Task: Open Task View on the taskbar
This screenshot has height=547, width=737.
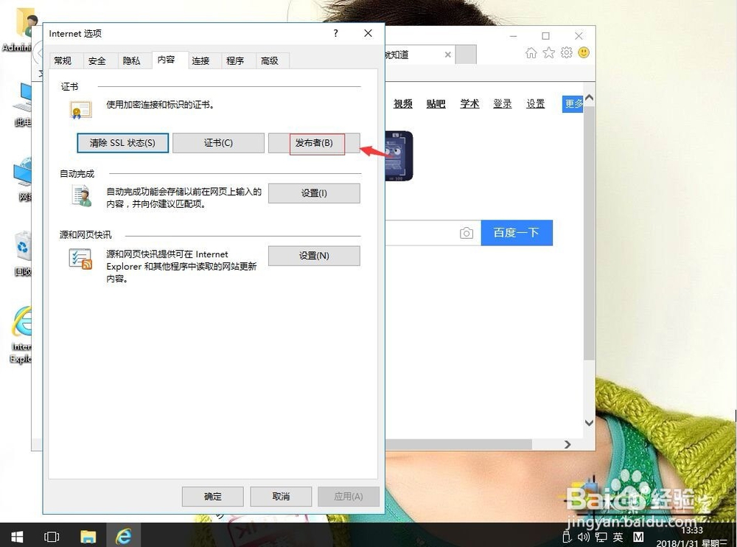Action: tap(52, 537)
